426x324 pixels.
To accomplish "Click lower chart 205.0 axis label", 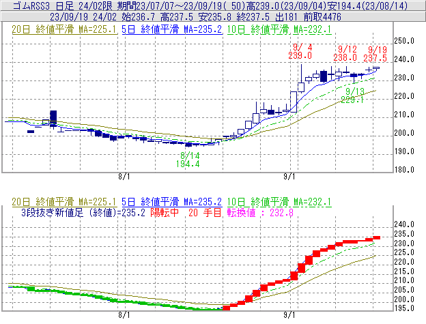I will [x=404, y=290].
